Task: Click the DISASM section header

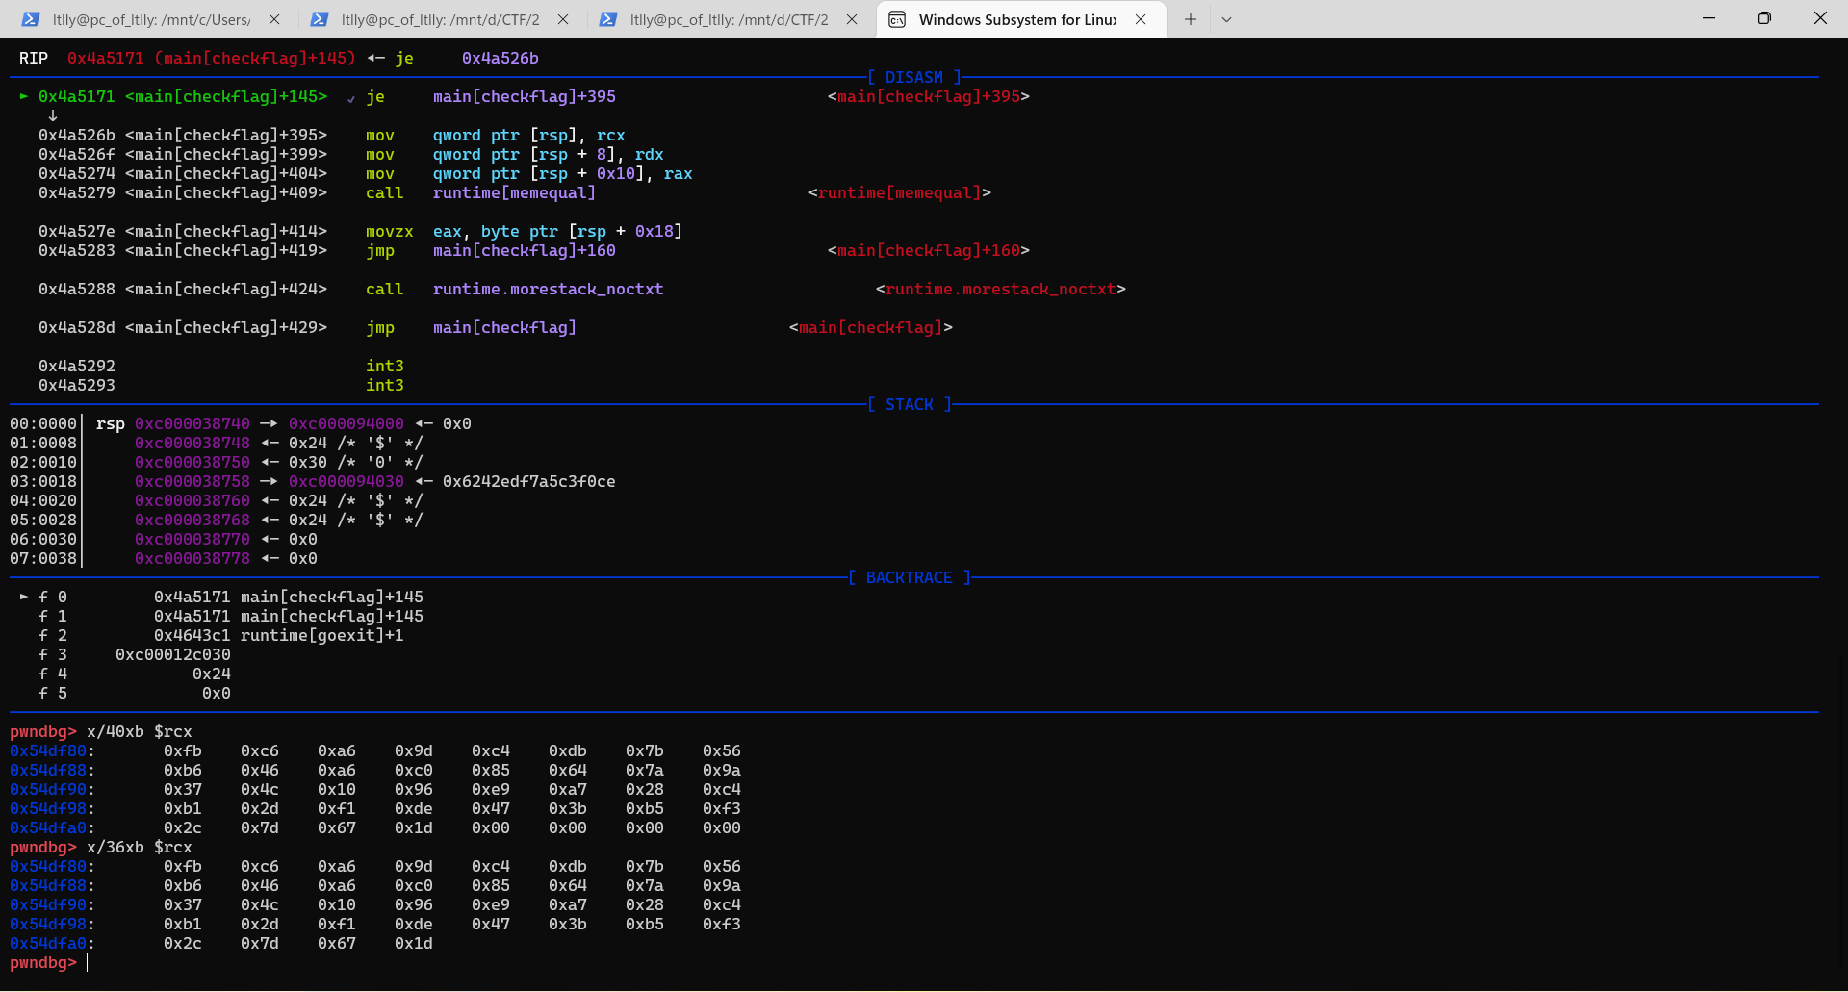Action: coord(914,77)
